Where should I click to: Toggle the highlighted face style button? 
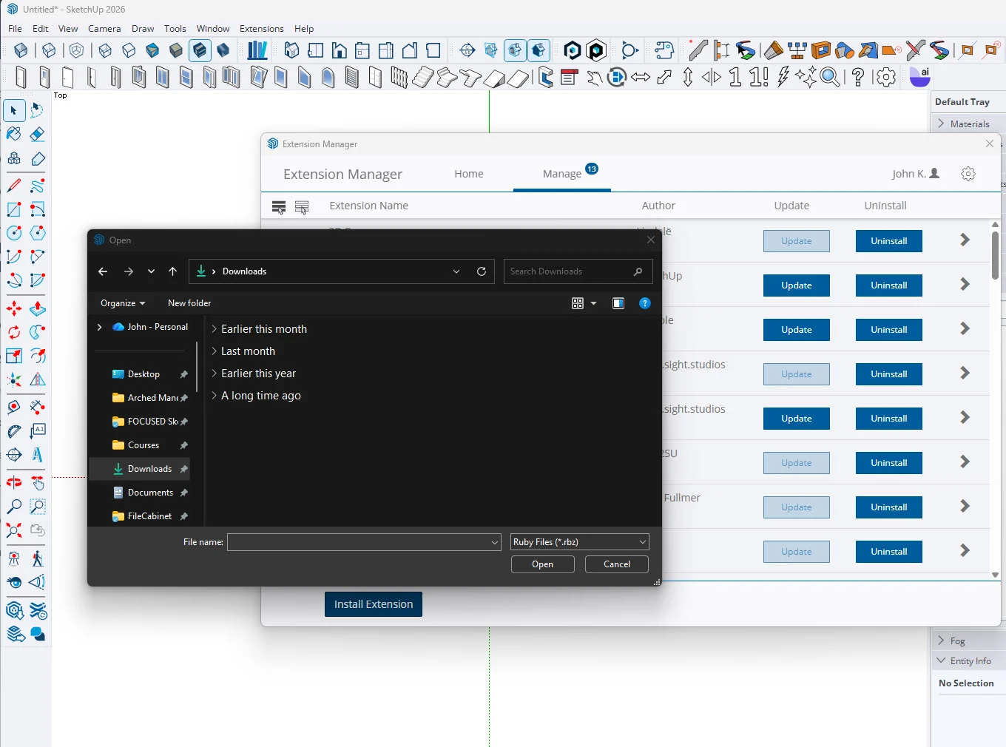[200, 50]
